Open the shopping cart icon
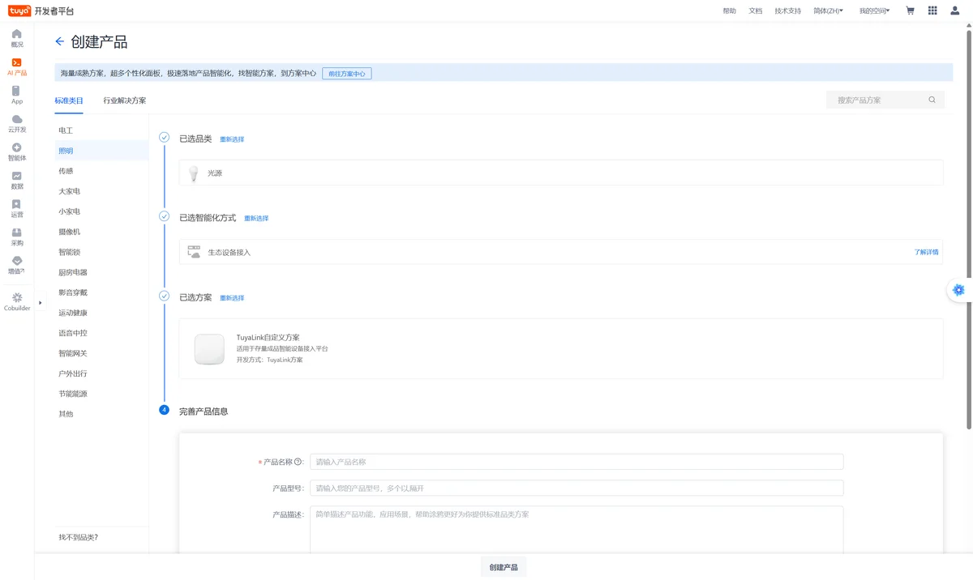 pos(910,11)
